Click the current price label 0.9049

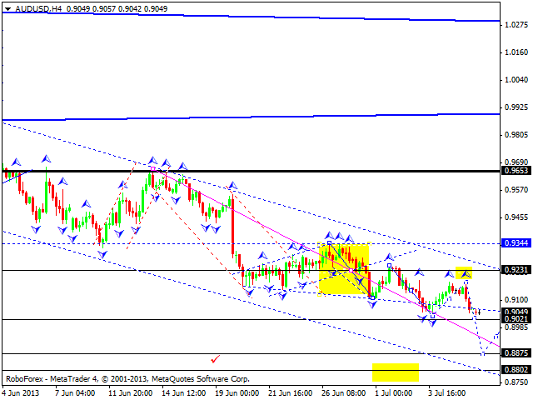(516, 311)
